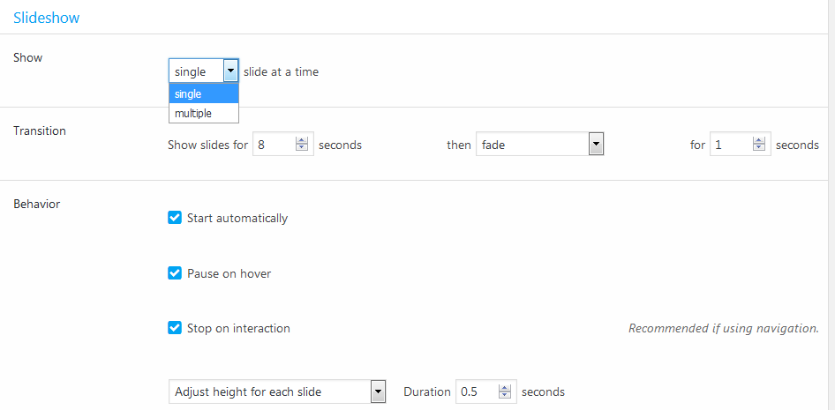
Task: Disable Pause on hover
Action: pyautogui.click(x=175, y=273)
